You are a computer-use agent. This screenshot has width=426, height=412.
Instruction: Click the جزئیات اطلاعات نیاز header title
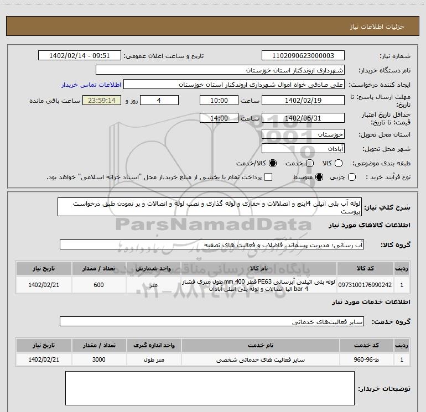coord(377,27)
